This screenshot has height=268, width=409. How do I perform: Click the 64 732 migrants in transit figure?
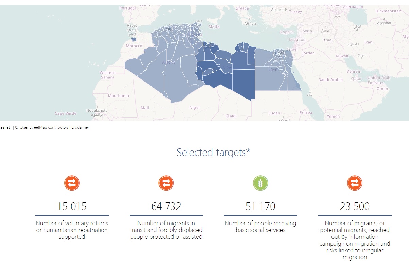tap(166, 206)
